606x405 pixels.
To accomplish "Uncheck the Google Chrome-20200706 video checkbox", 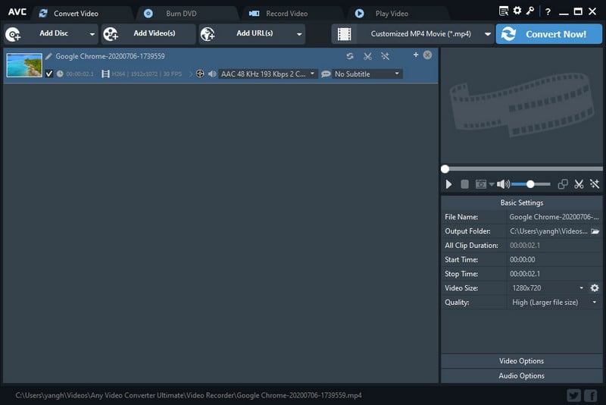I will click(x=49, y=74).
